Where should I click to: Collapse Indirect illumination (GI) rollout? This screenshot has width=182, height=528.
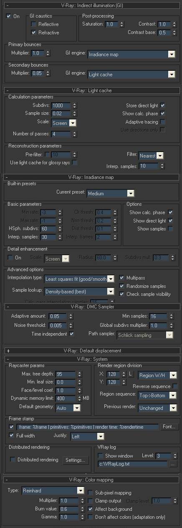(91, 5)
